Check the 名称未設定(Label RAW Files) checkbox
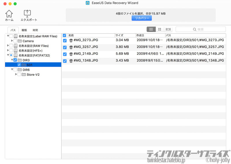Viewport: 231px width, 164px height. (x=11, y=36)
